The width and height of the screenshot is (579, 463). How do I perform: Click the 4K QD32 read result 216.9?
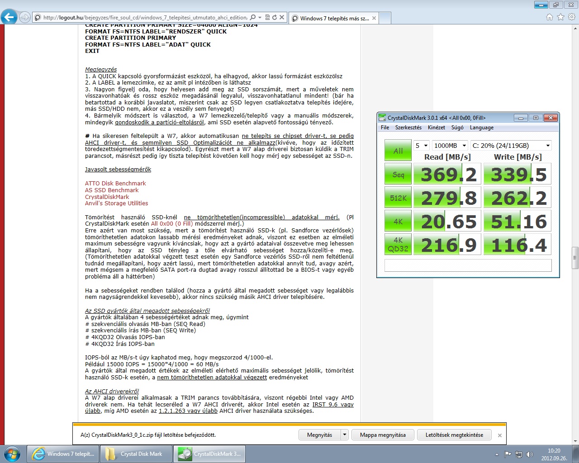click(x=448, y=245)
